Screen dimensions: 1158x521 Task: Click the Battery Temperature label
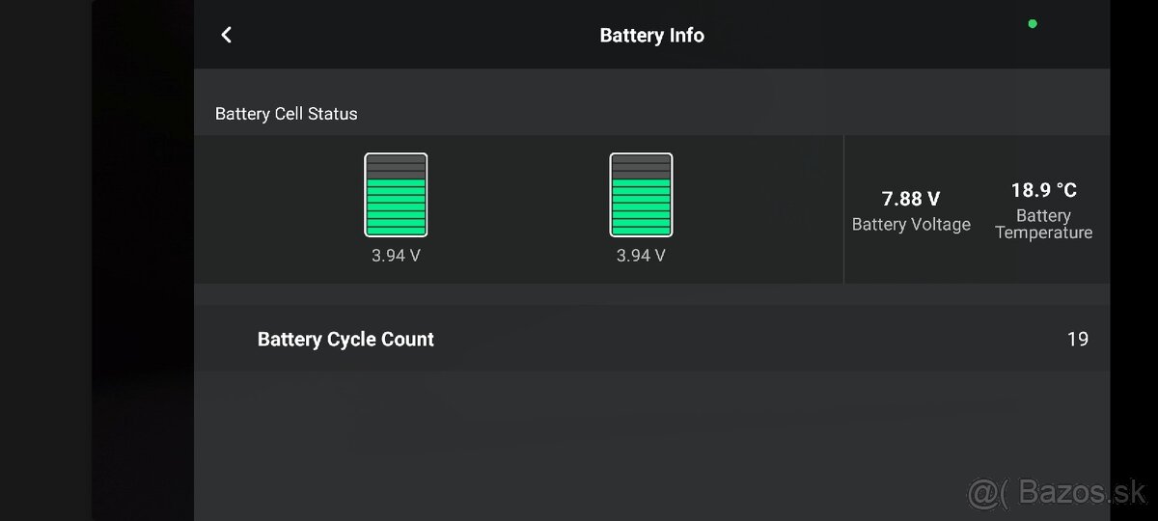click(x=1043, y=224)
